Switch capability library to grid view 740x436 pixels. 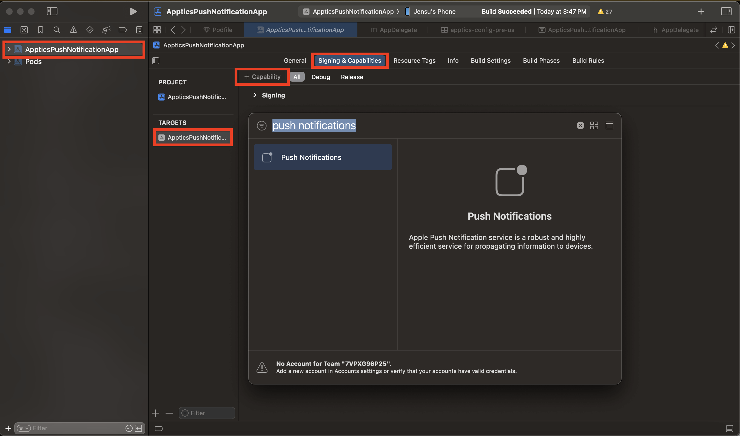pyautogui.click(x=594, y=125)
